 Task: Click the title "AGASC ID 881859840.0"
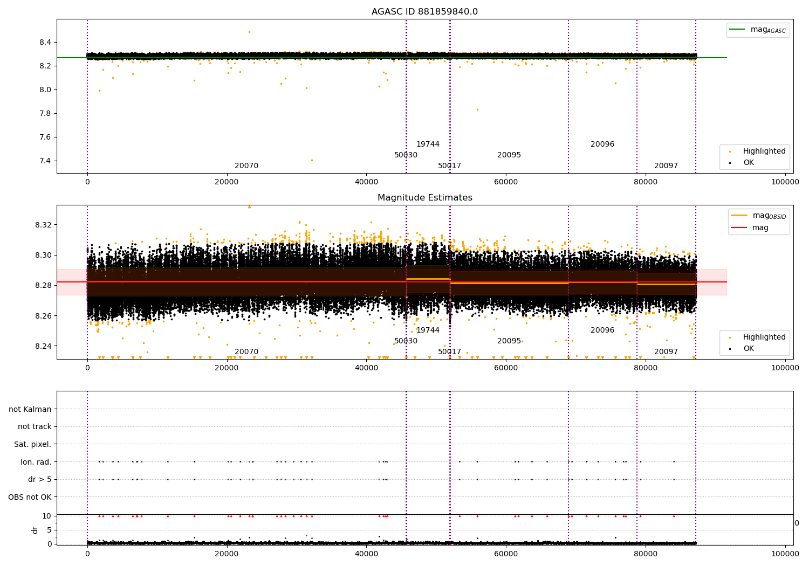pos(424,12)
